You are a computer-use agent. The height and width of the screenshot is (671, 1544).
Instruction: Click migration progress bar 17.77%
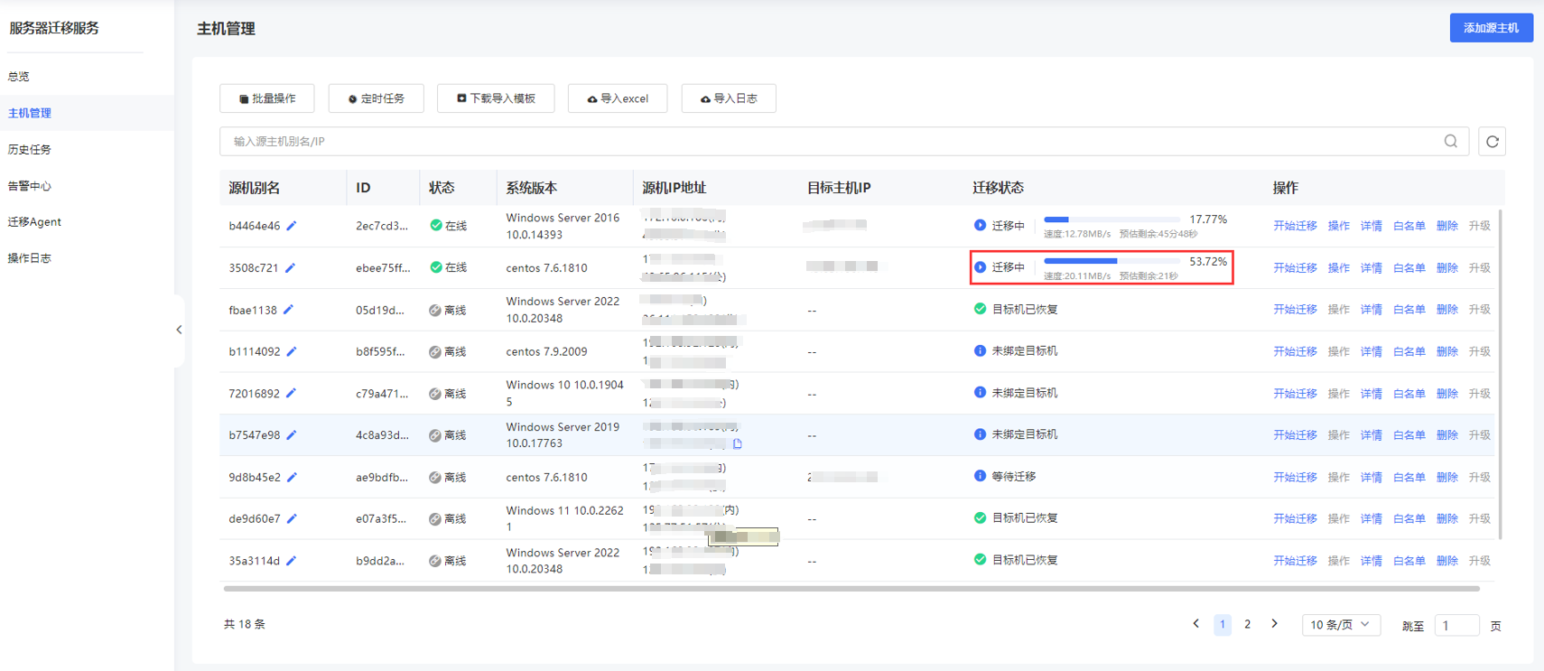pyautogui.click(x=1111, y=219)
